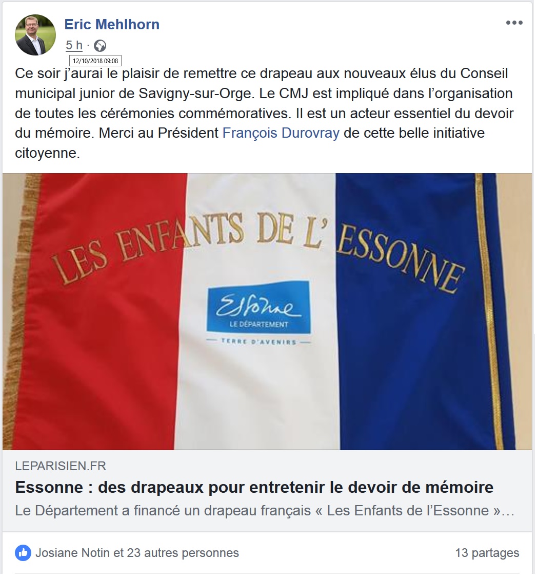537x576 pixels.
Task: Click the '5 h' post timestamp
Action: click(x=74, y=45)
